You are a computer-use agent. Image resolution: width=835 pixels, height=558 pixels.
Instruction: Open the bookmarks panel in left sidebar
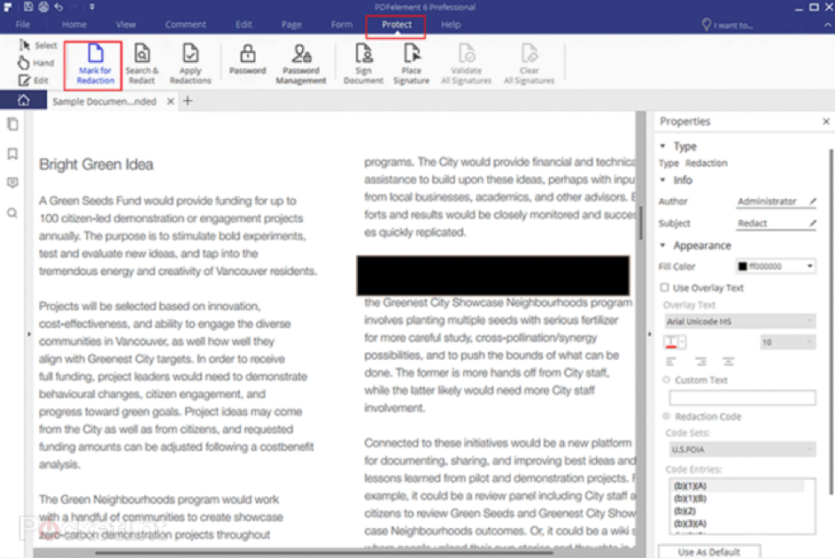tap(12, 154)
